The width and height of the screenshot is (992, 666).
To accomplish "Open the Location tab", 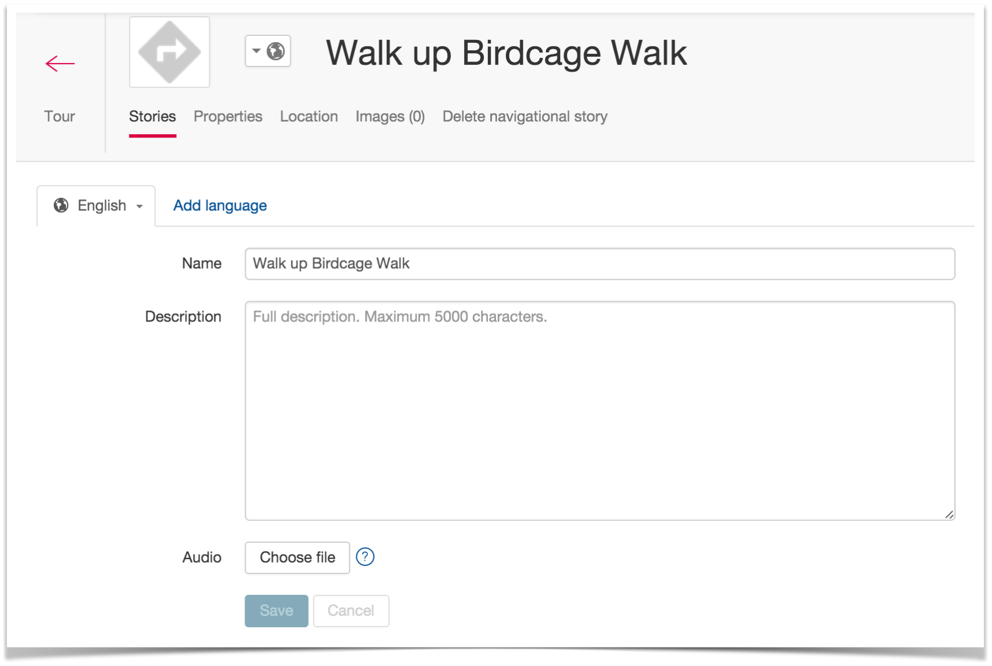I will 309,116.
